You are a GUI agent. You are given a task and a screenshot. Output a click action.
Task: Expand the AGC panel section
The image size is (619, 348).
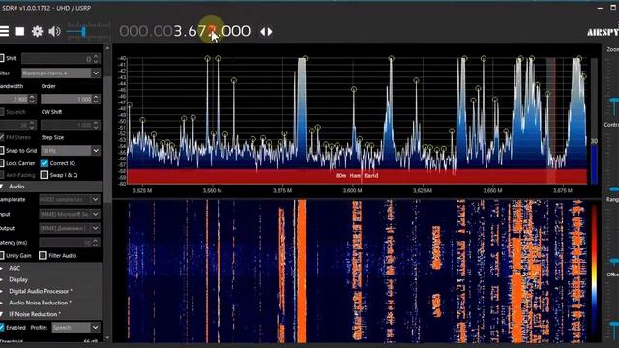click(x=51, y=268)
